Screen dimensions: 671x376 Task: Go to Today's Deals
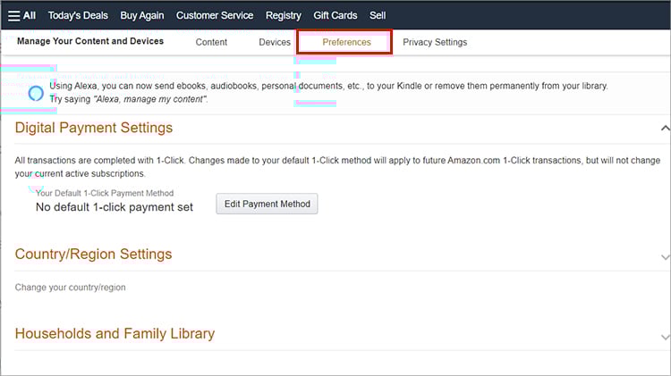click(78, 15)
